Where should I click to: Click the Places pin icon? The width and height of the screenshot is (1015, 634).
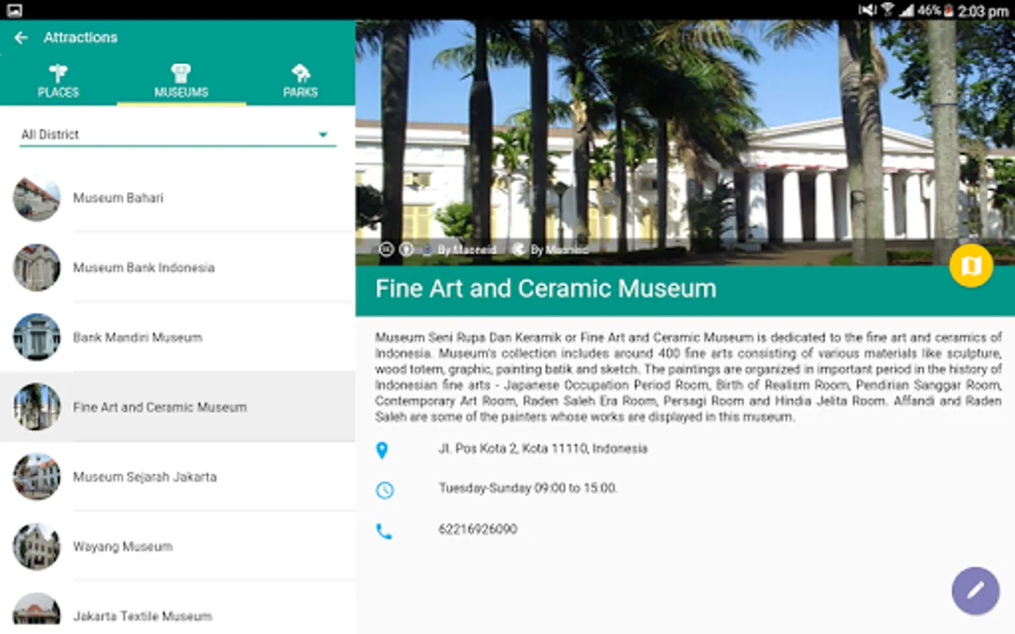(59, 71)
